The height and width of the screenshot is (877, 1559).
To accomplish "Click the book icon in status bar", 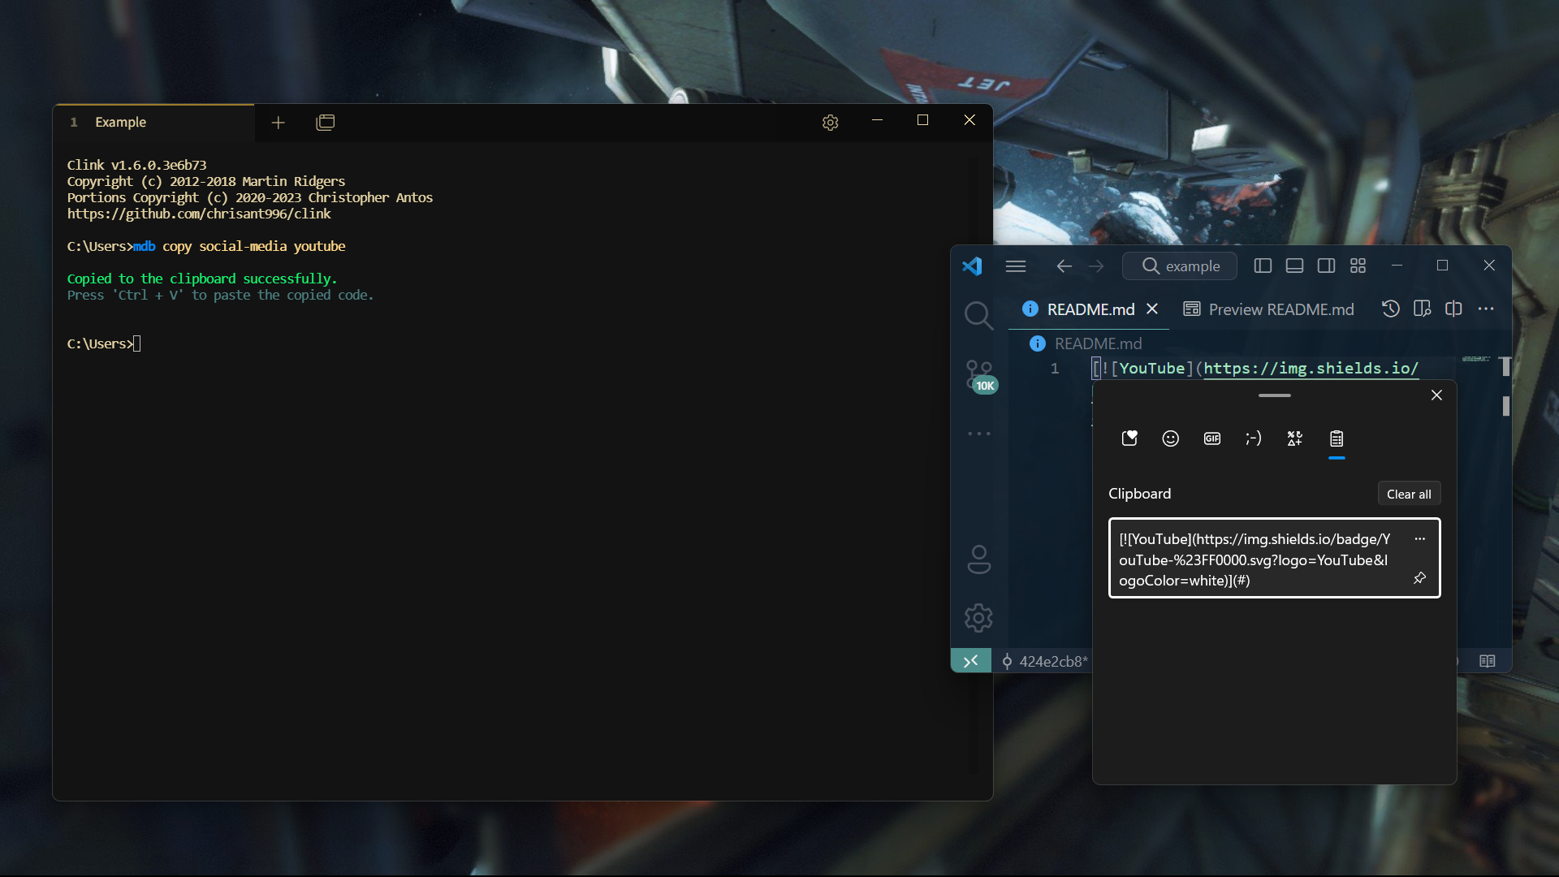I will (1487, 661).
